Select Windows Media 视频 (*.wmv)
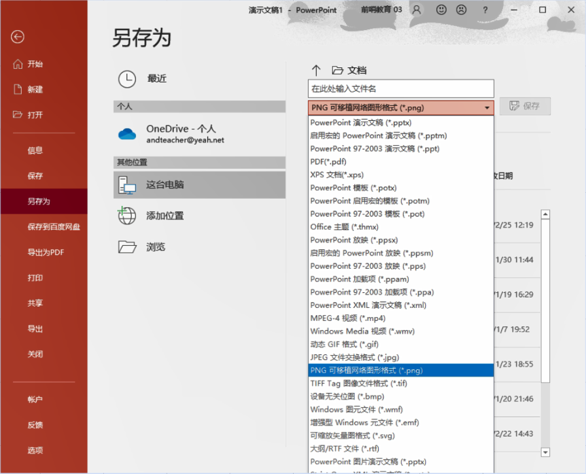This screenshot has height=474, width=586. tap(401, 331)
